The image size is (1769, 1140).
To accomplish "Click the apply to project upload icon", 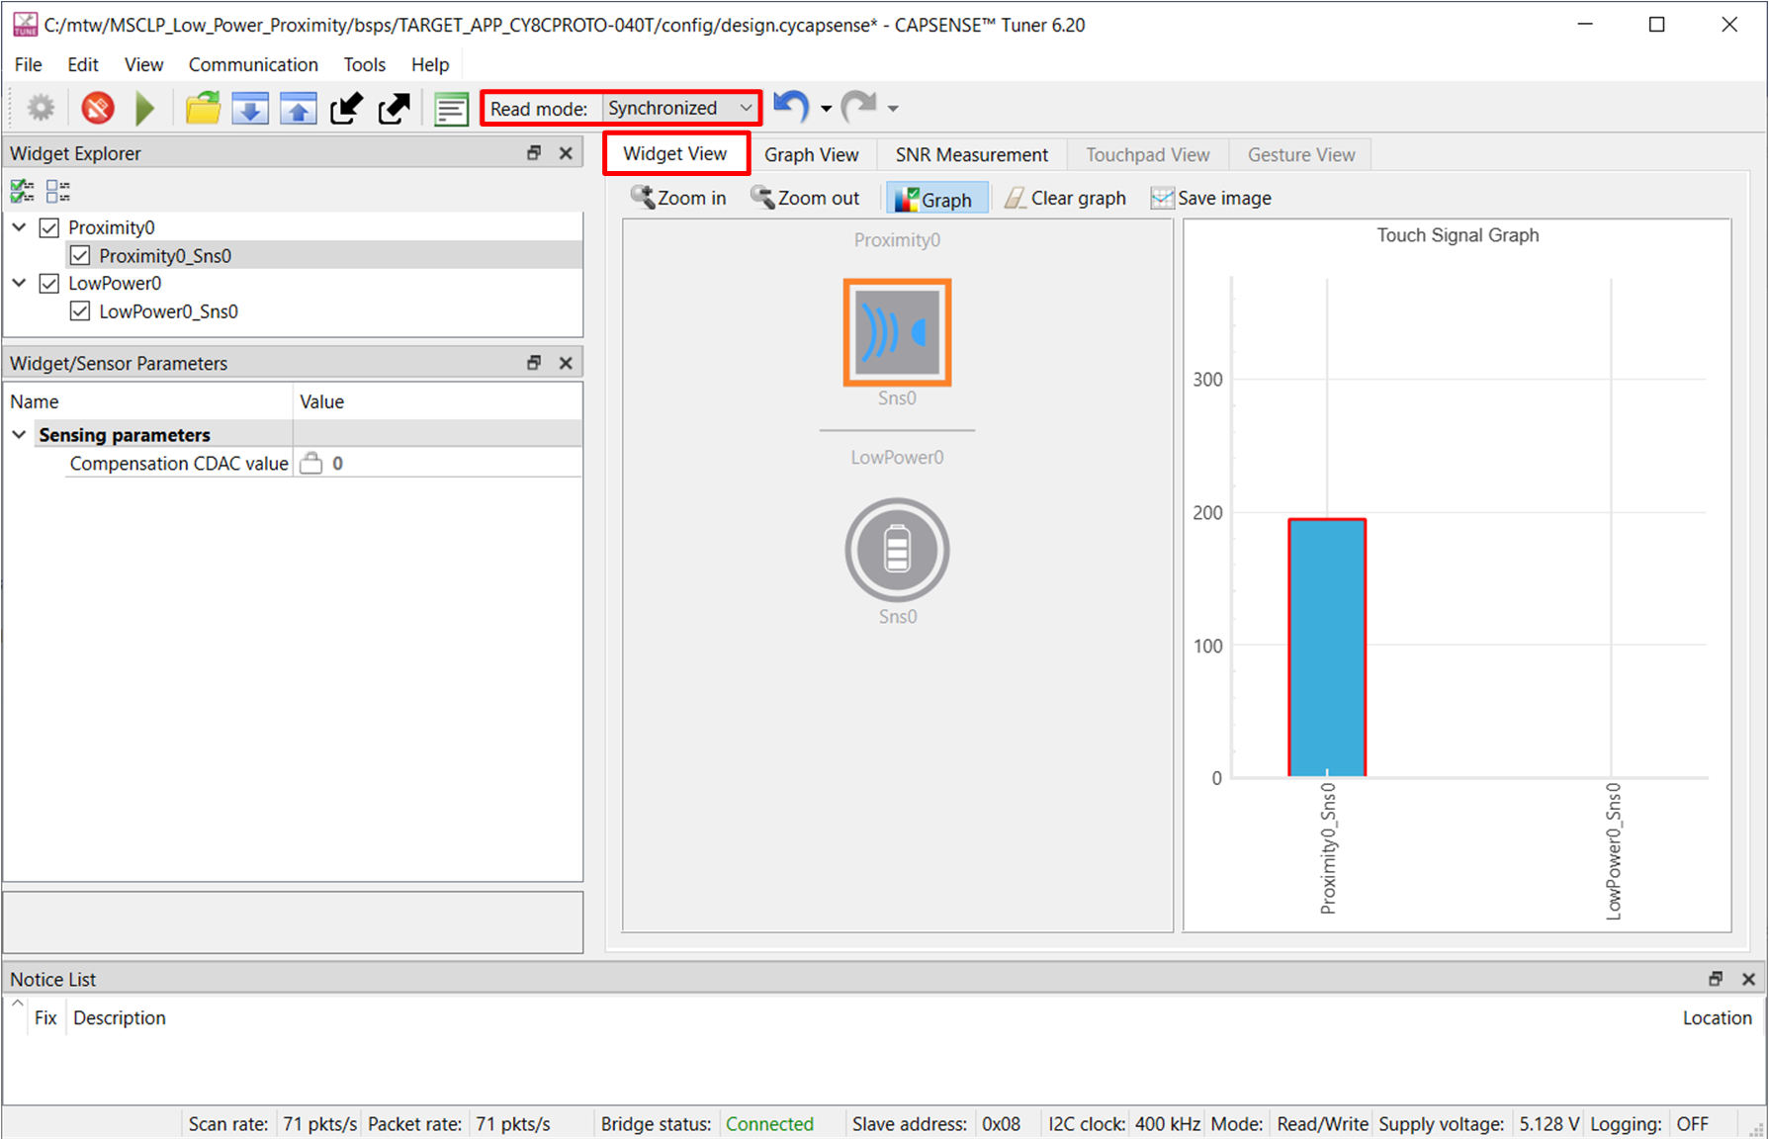I will 298,108.
